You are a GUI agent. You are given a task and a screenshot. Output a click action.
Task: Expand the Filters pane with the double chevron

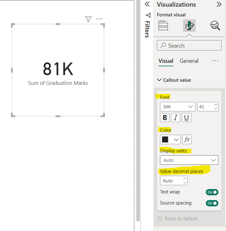[147, 4]
